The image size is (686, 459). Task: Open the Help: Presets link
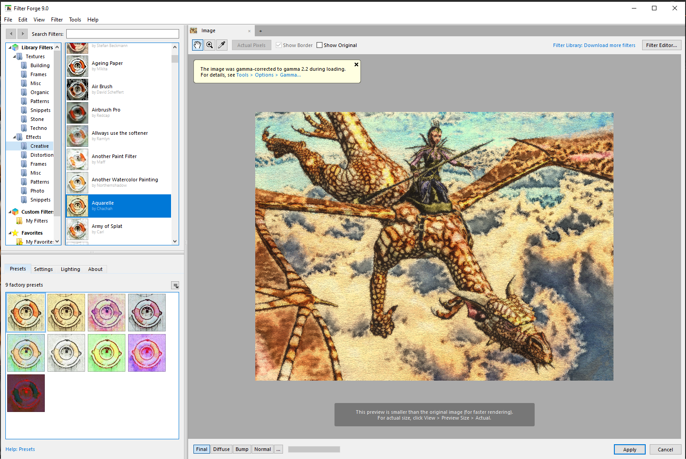tap(20, 449)
